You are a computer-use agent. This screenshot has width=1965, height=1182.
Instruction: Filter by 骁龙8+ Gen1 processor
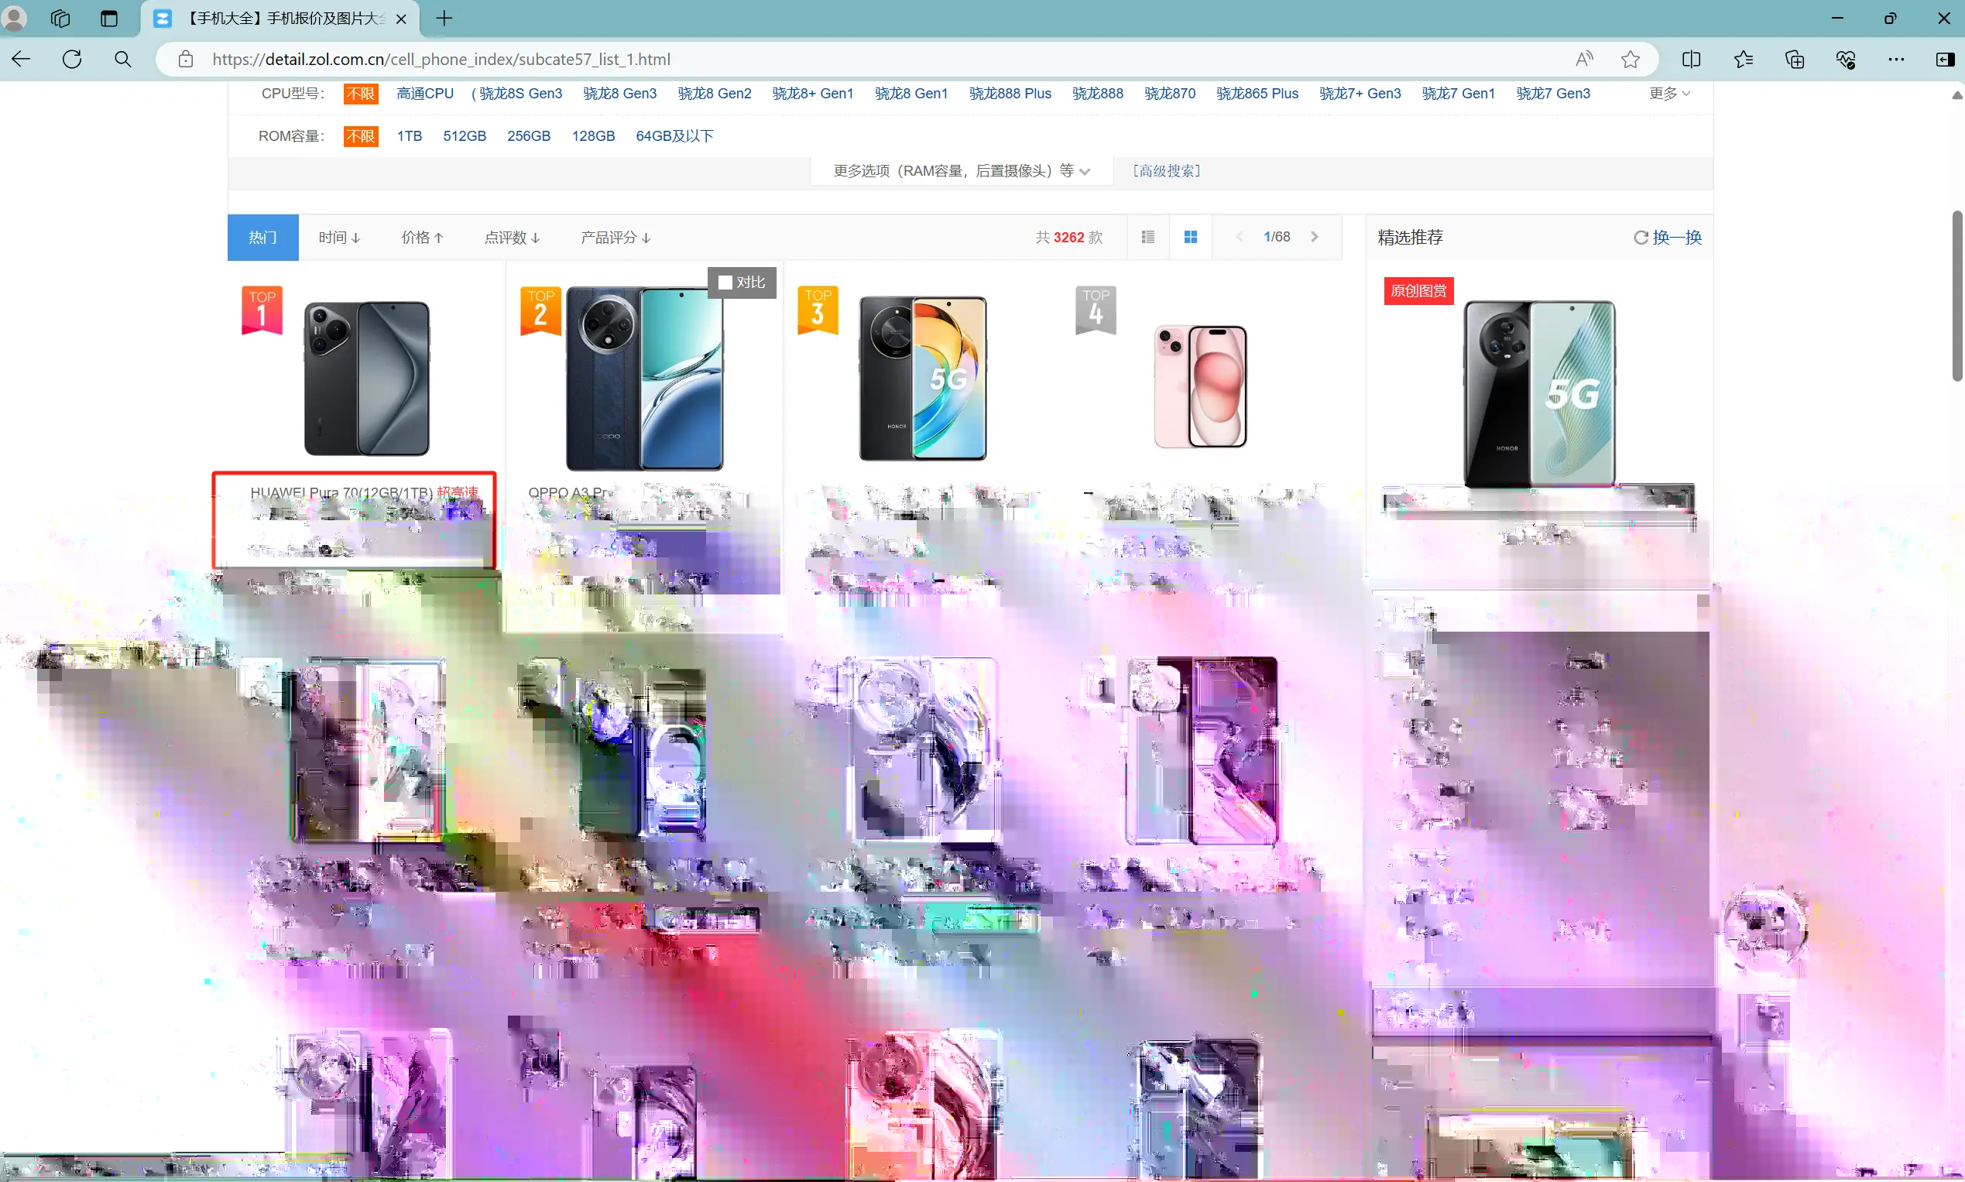point(812,94)
